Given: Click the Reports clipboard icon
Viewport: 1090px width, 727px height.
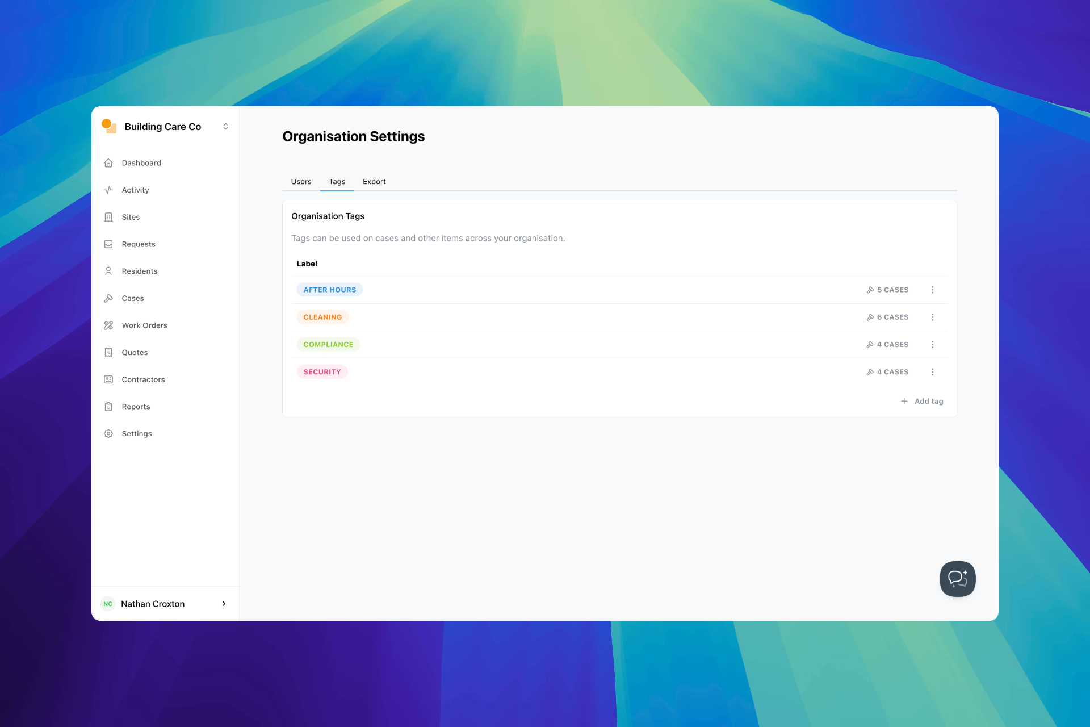Looking at the screenshot, I should pos(108,407).
